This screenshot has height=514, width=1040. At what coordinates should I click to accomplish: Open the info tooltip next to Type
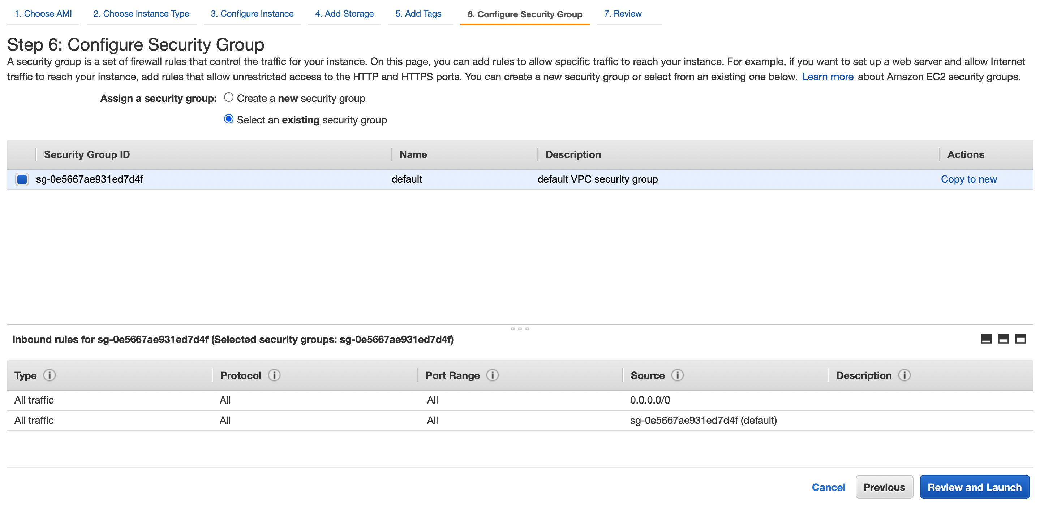pos(49,375)
